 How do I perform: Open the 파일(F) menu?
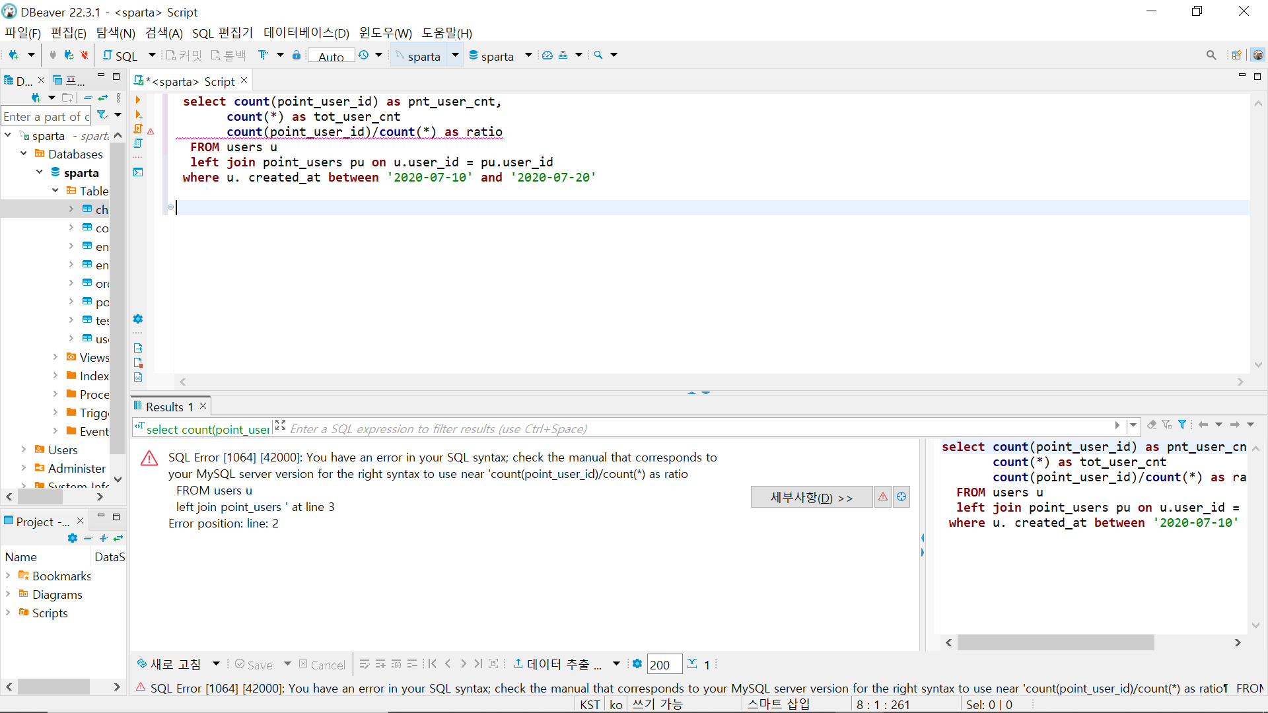coord(22,33)
